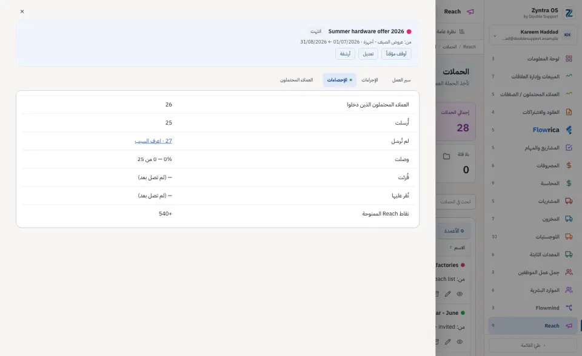This screenshot has width=582, height=356.
Task: Click the Reach breadcrumb link
Action: click(469, 47)
